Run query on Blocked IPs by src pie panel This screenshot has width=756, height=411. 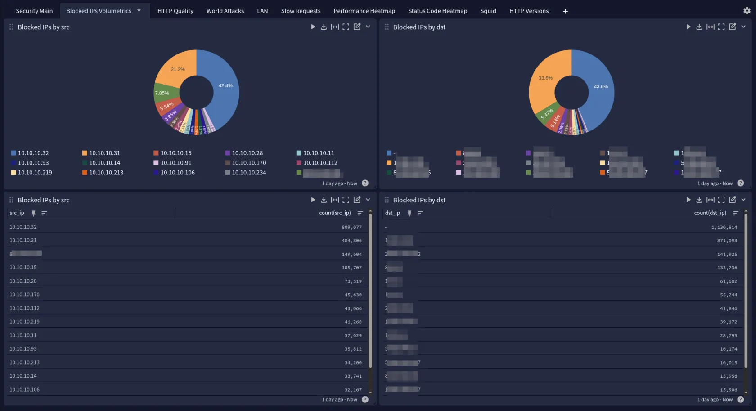tap(313, 27)
